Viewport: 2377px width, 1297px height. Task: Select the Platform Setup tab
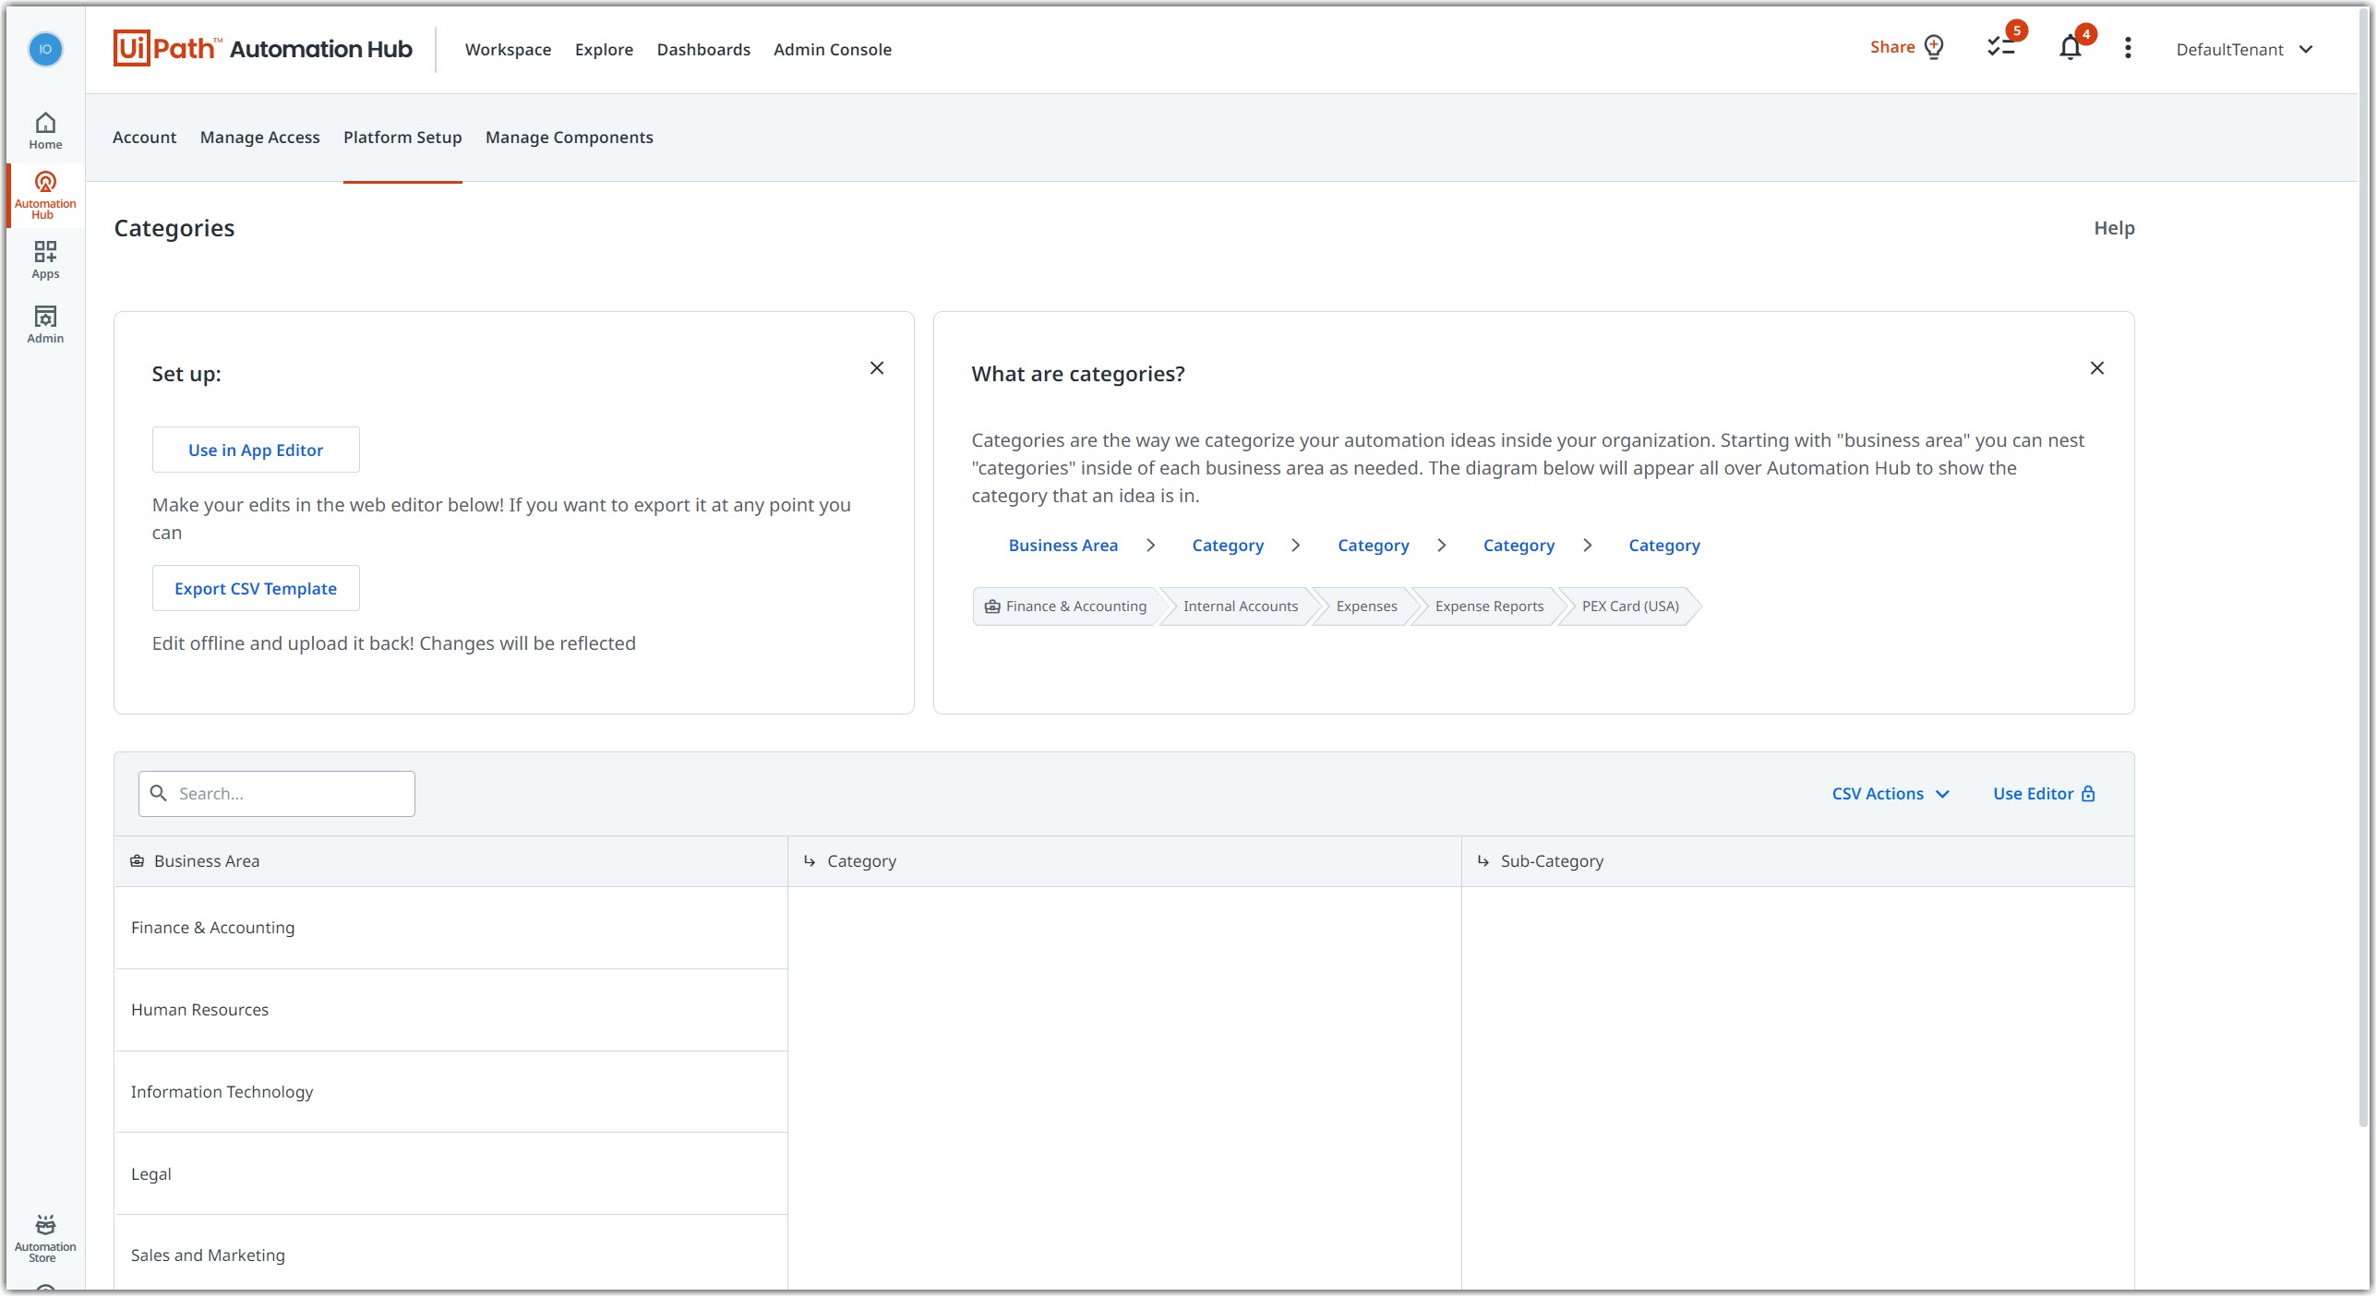tap(402, 136)
